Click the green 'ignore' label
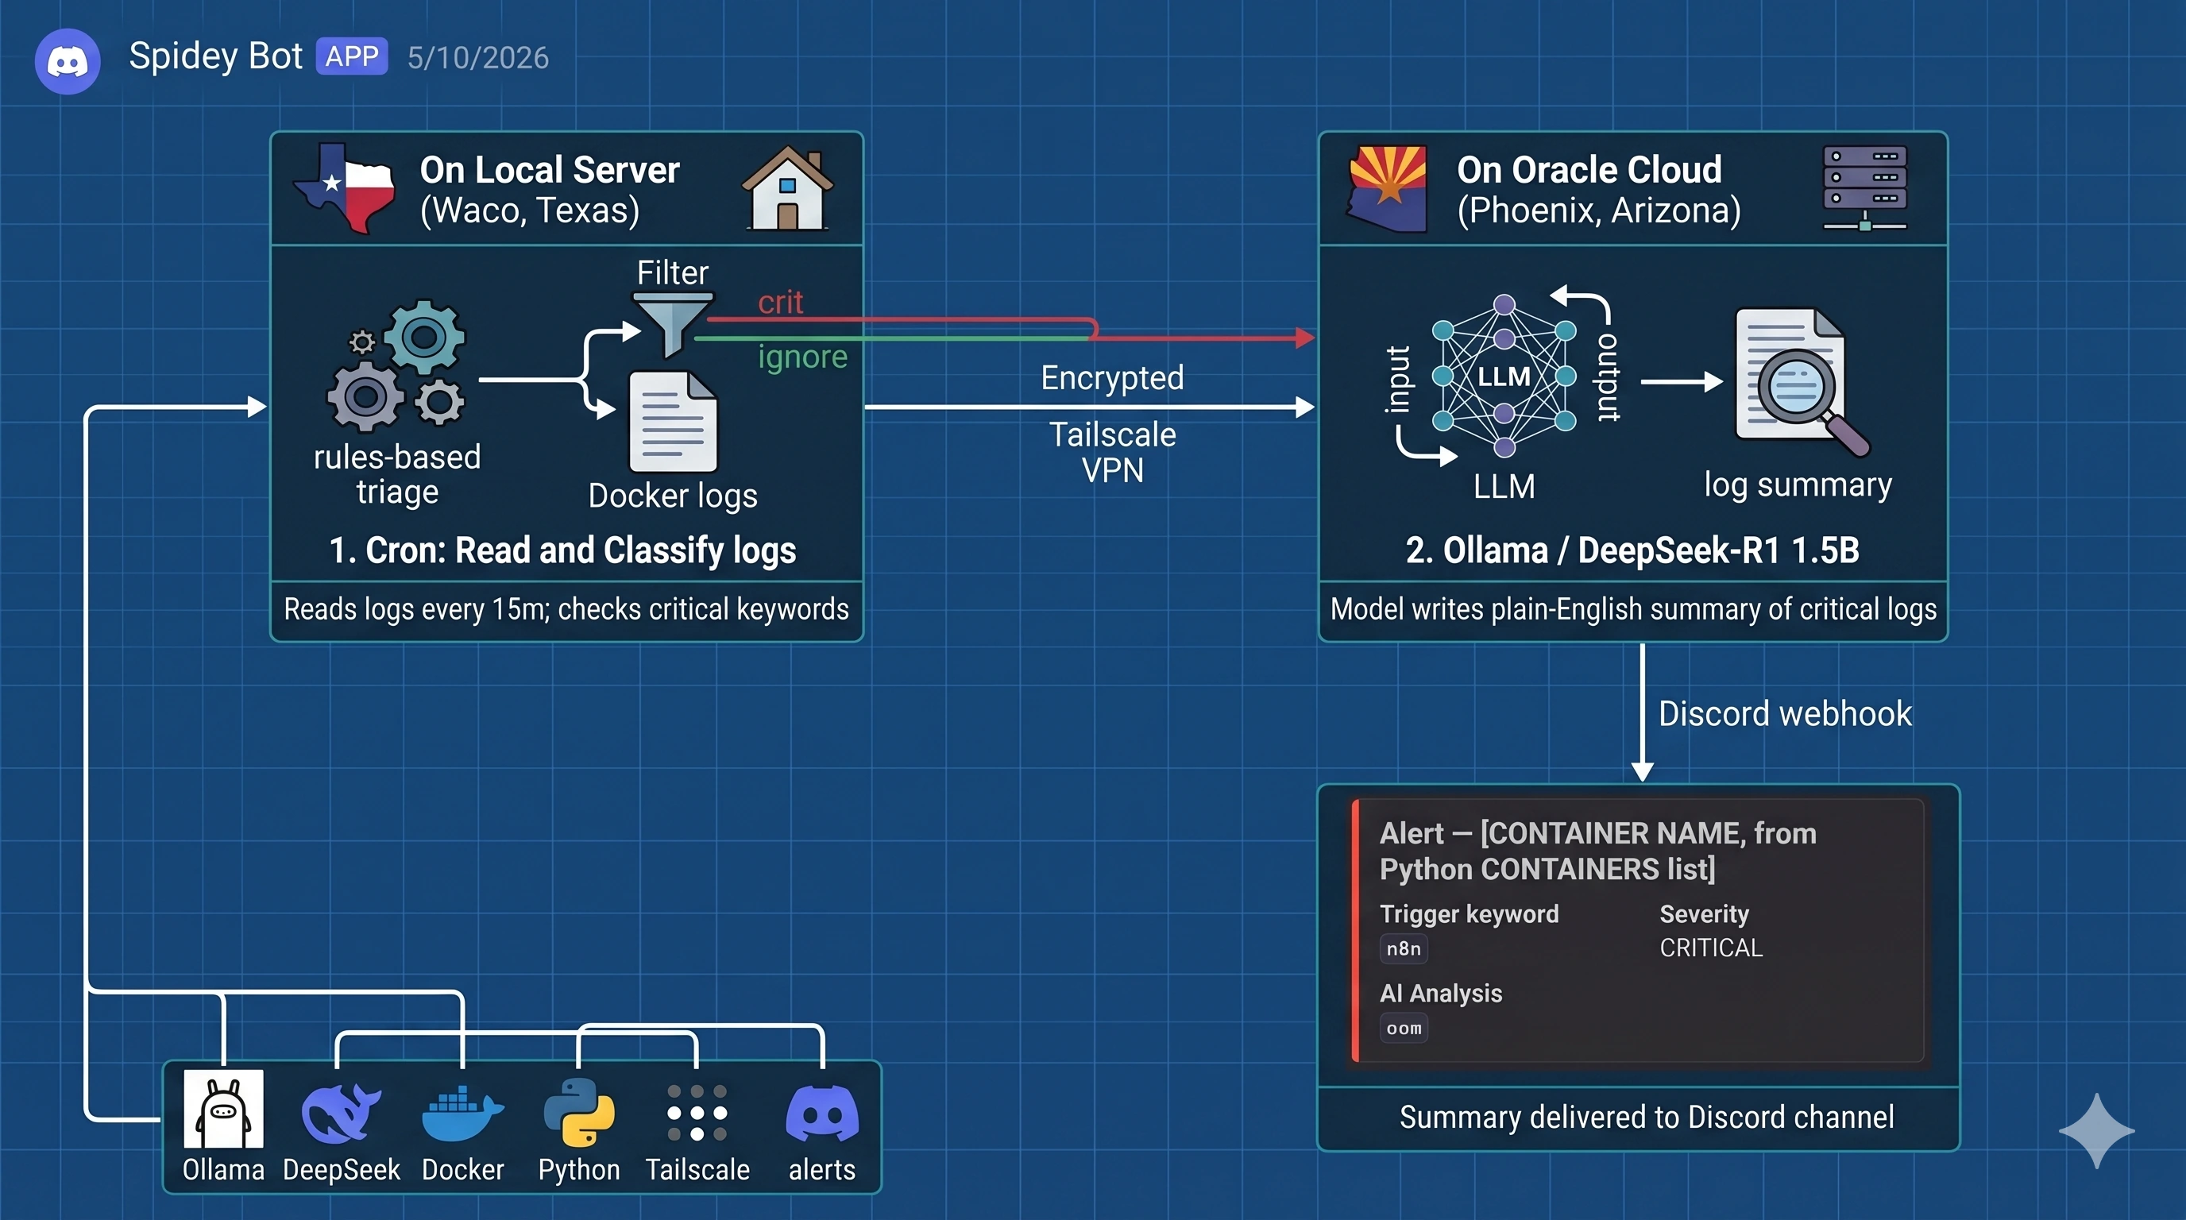Screen dimensions: 2186x1220 click(803, 357)
